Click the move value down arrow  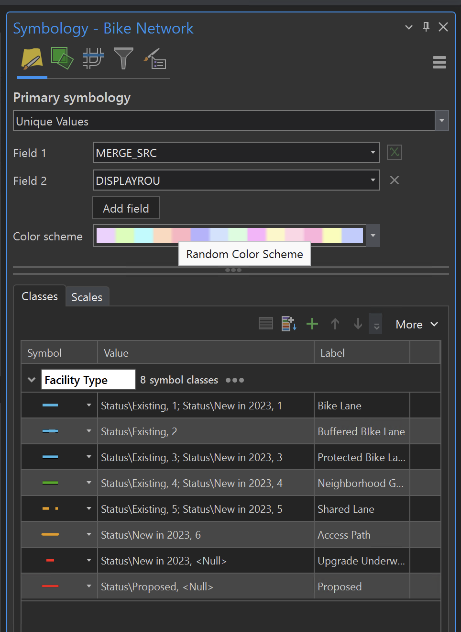358,324
